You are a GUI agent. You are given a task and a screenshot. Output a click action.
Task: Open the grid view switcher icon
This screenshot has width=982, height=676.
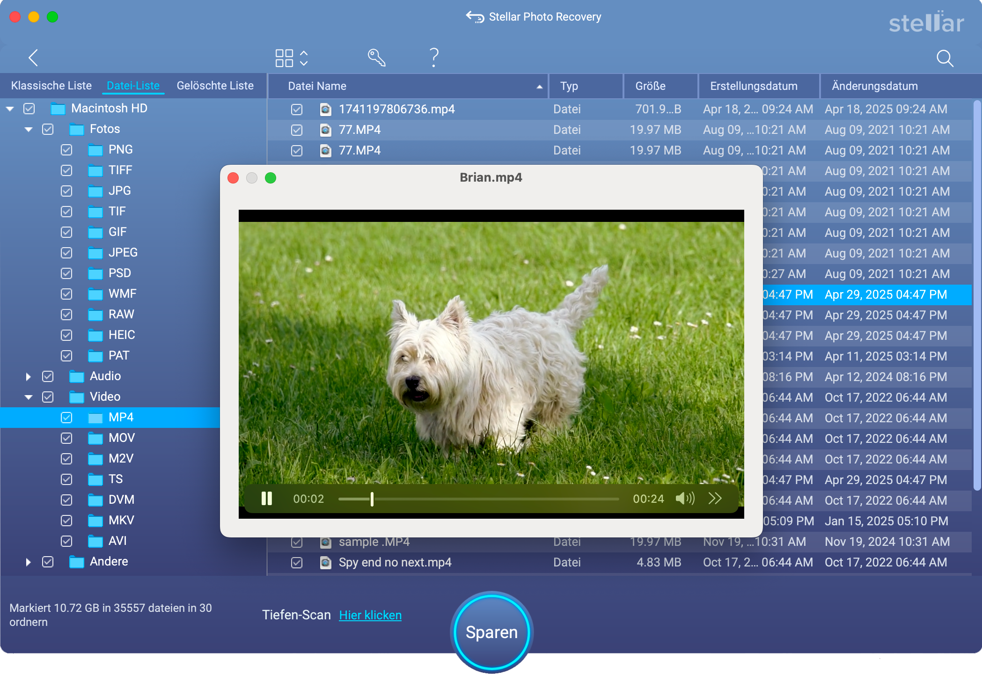click(291, 58)
